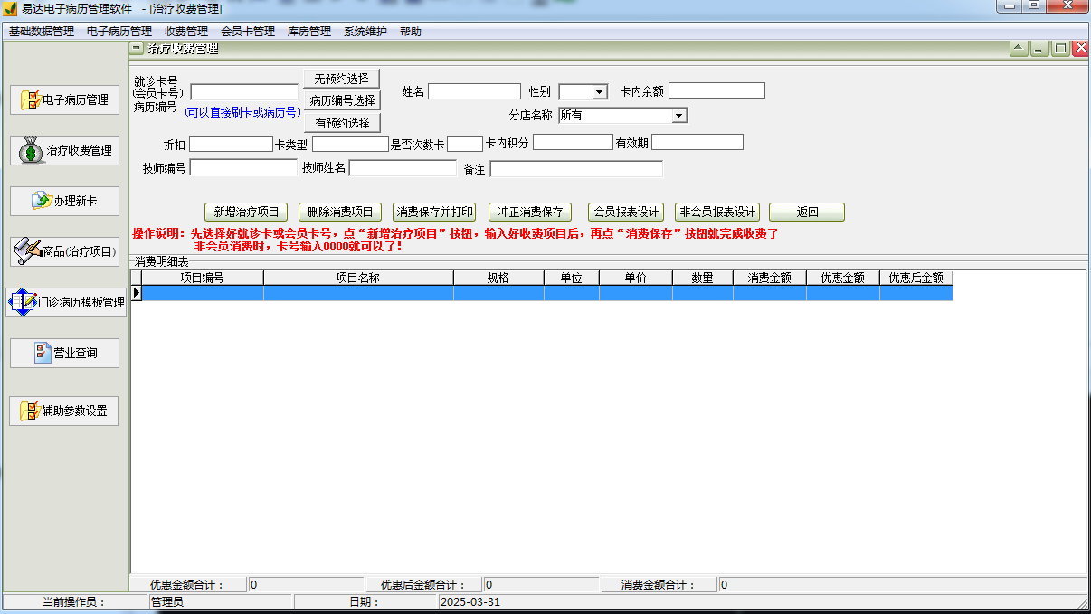Click the 返回 button to go back
The image size is (1091, 614).
[805, 212]
